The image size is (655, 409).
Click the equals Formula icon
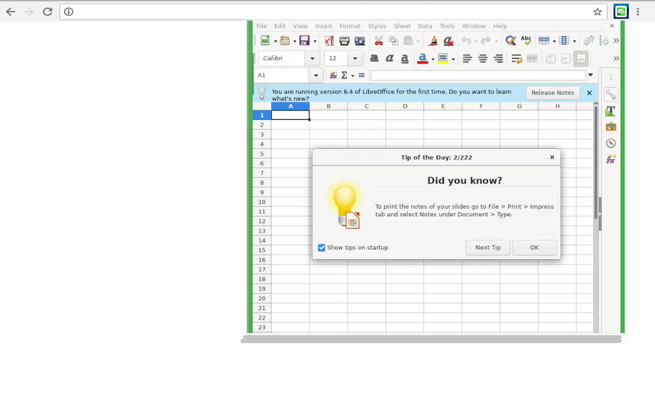pyautogui.click(x=361, y=75)
